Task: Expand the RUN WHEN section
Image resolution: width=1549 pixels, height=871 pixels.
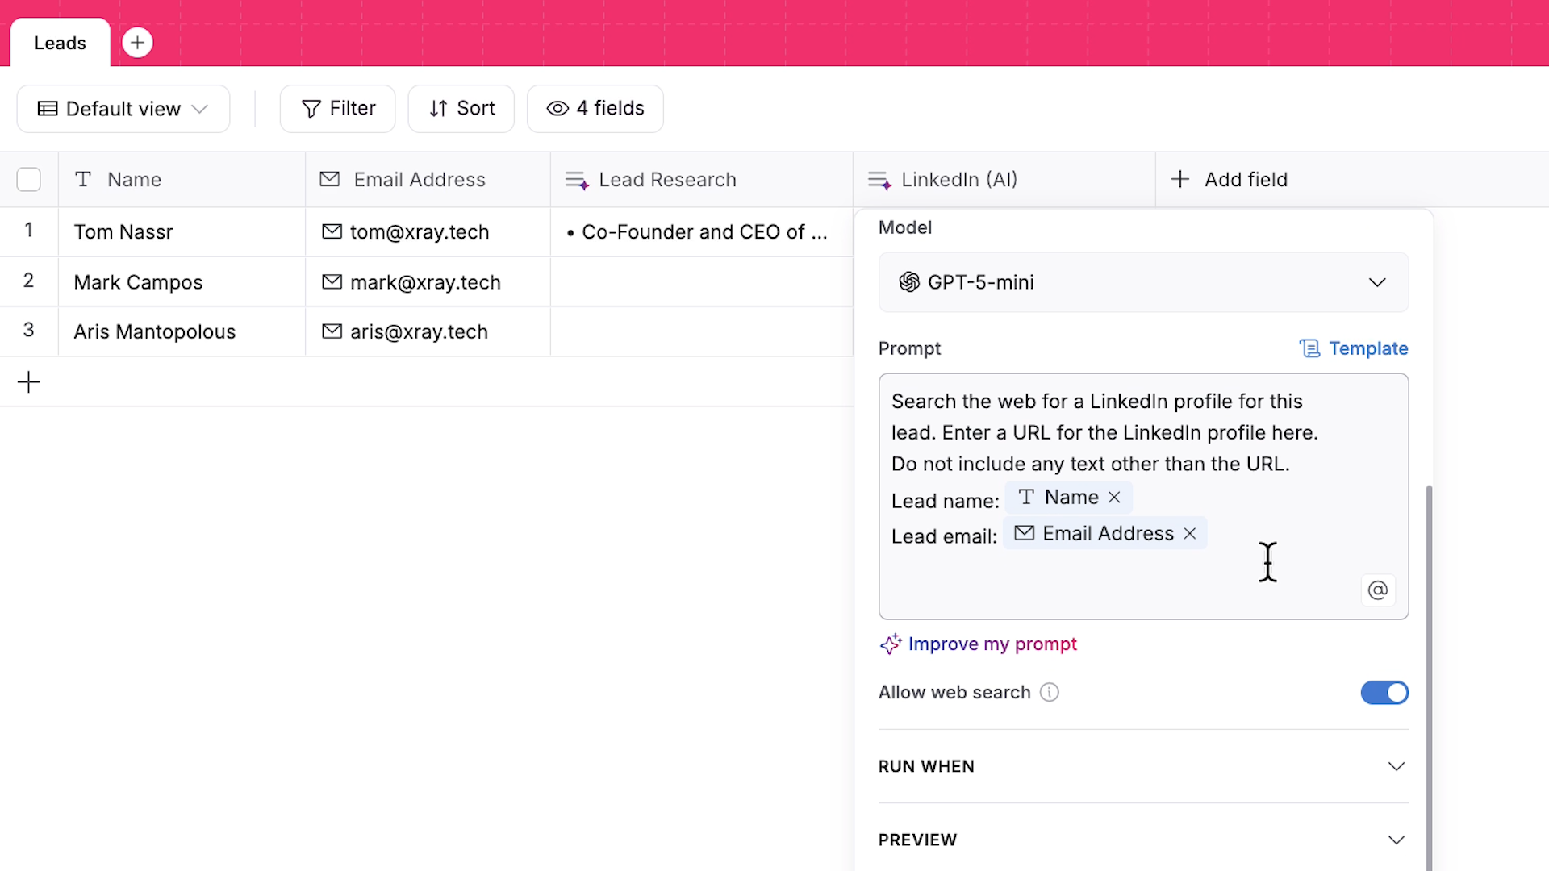Action: (x=1397, y=766)
